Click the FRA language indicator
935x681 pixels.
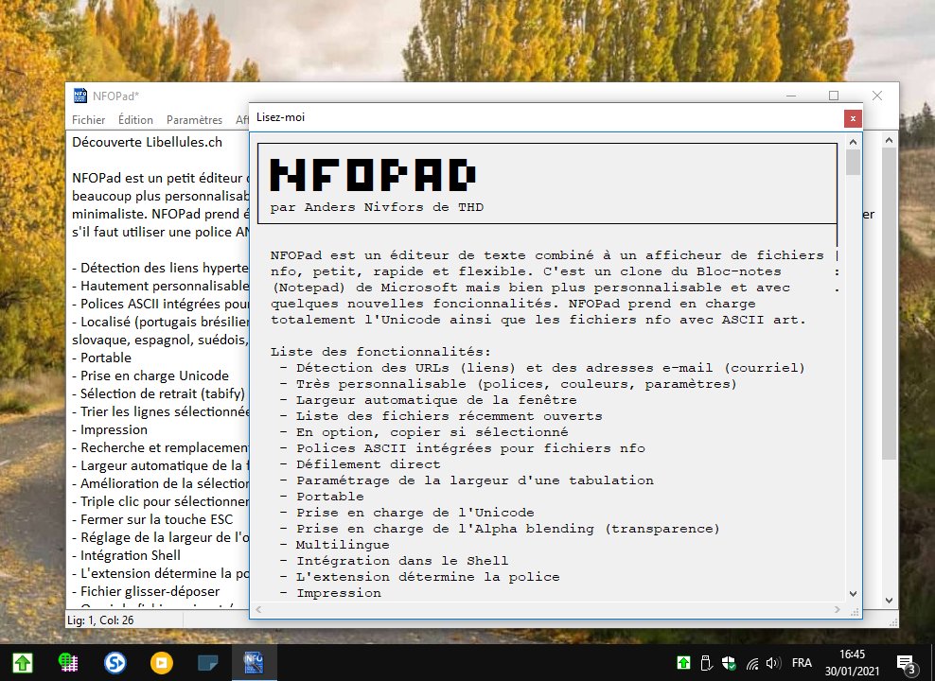[x=802, y=662]
